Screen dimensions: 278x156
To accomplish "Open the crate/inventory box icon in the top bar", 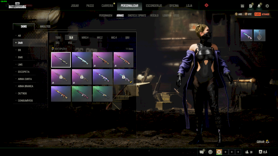I will coord(242,6).
